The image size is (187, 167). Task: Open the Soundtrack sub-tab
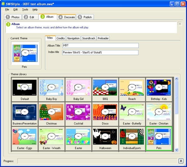click(x=89, y=38)
